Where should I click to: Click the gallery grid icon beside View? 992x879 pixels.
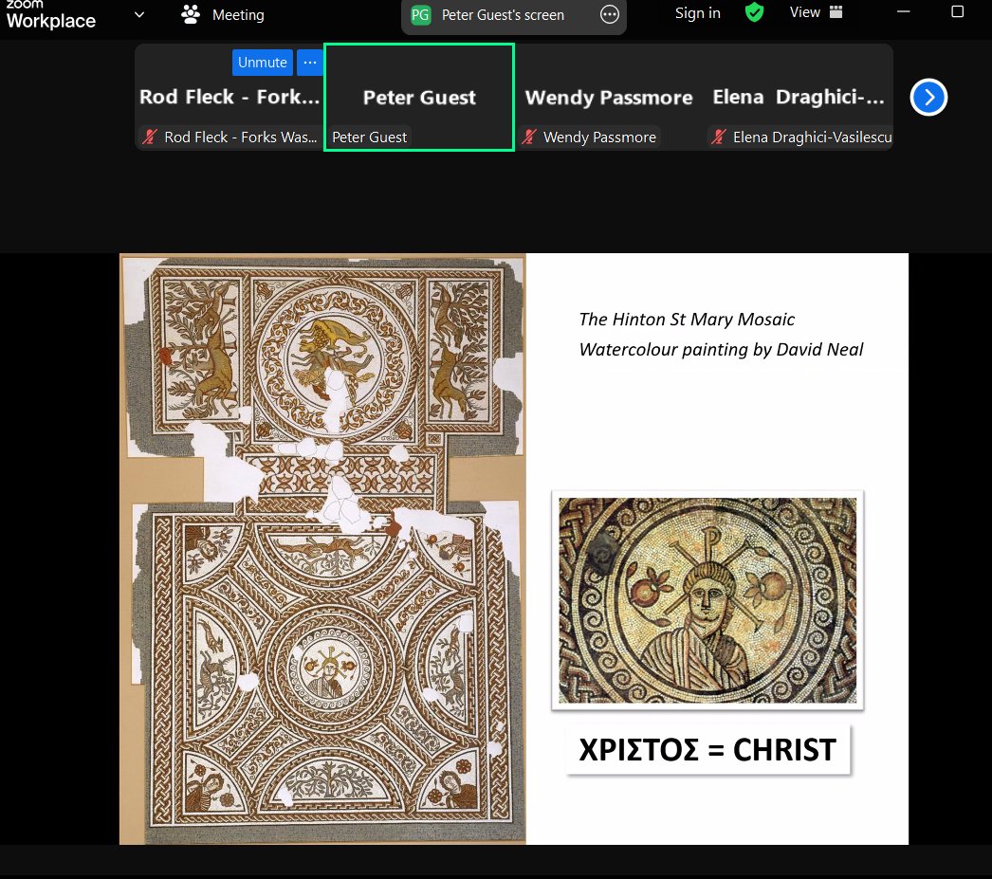836,12
